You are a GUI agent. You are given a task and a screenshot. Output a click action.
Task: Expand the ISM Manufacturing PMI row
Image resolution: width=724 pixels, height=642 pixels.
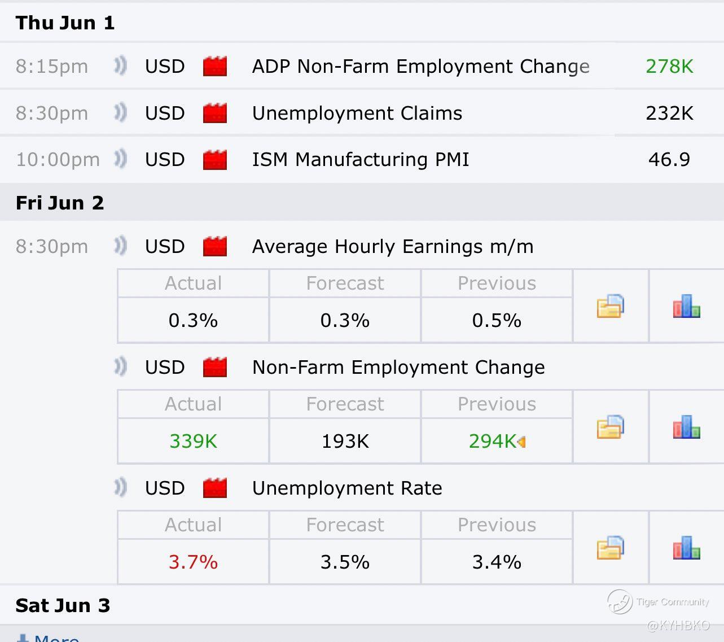coord(361,159)
